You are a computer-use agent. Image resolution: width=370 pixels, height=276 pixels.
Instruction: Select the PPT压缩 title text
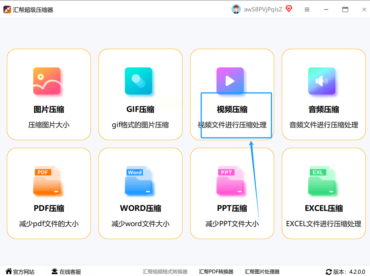pyautogui.click(x=232, y=208)
